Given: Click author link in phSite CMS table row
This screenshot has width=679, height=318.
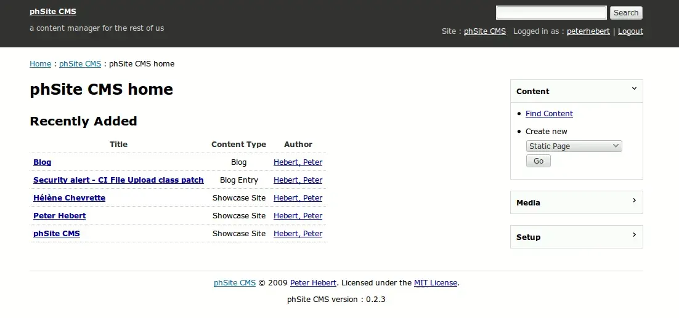Looking at the screenshot, I should (x=298, y=233).
